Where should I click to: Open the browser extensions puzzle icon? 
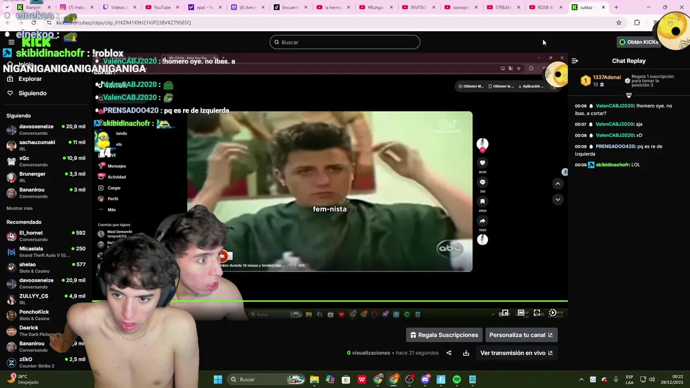pyautogui.click(x=637, y=23)
